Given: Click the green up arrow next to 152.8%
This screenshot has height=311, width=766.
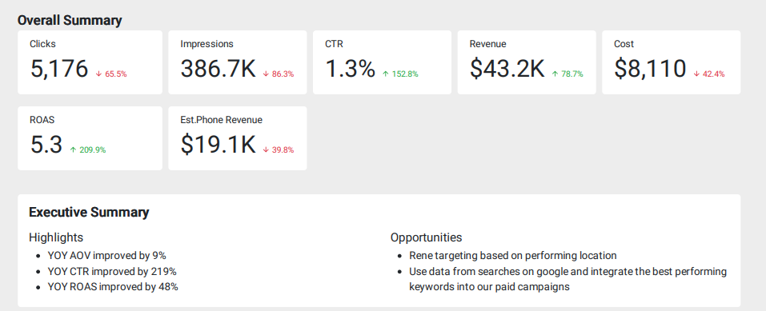Looking at the screenshot, I should [386, 74].
